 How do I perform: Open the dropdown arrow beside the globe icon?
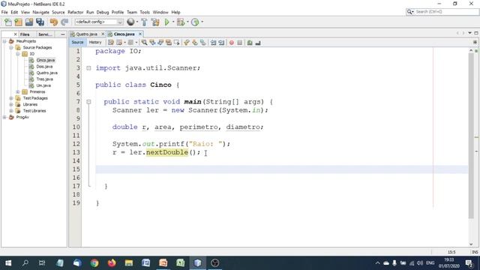tap(136, 22)
